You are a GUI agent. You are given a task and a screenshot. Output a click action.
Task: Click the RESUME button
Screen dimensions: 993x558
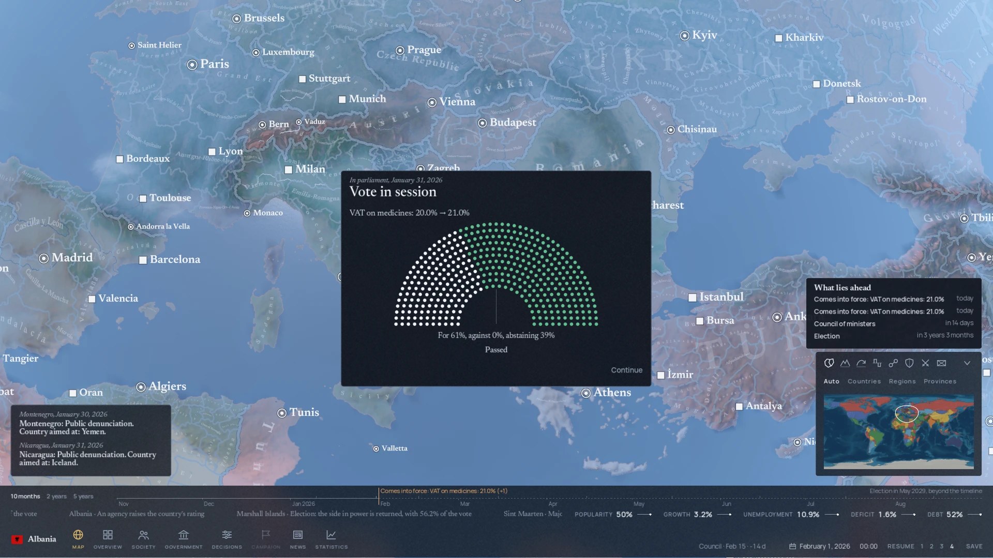[900, 546]
